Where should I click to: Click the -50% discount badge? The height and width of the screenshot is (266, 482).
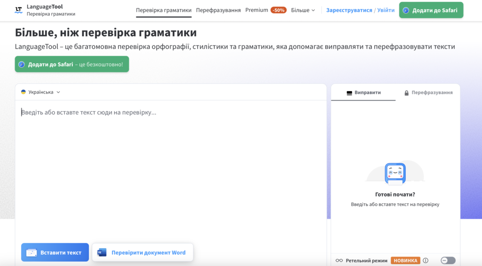[x=279, y=10]
